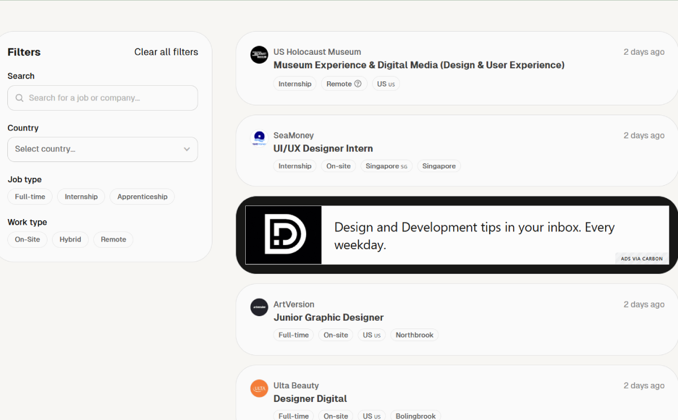The image size is (678, 420).
Task: Click the ArtVersion company name
Action: 294,304
